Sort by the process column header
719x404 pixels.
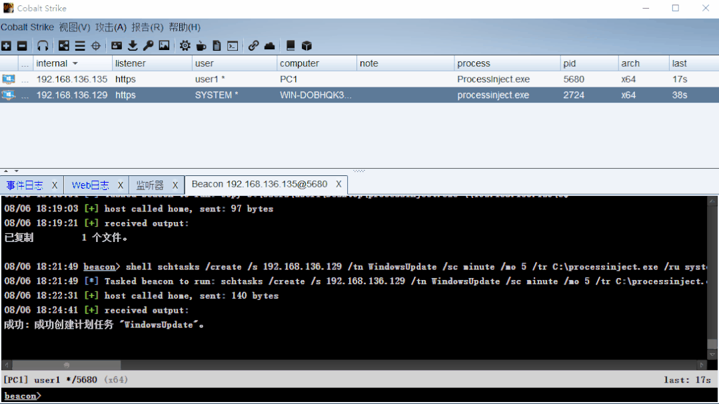507,63
